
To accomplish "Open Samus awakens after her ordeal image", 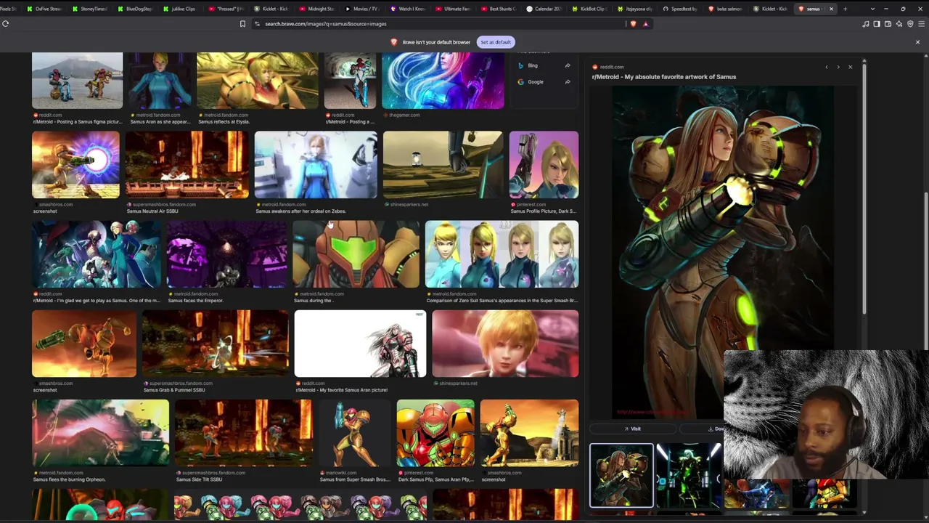I will (316, 165).
